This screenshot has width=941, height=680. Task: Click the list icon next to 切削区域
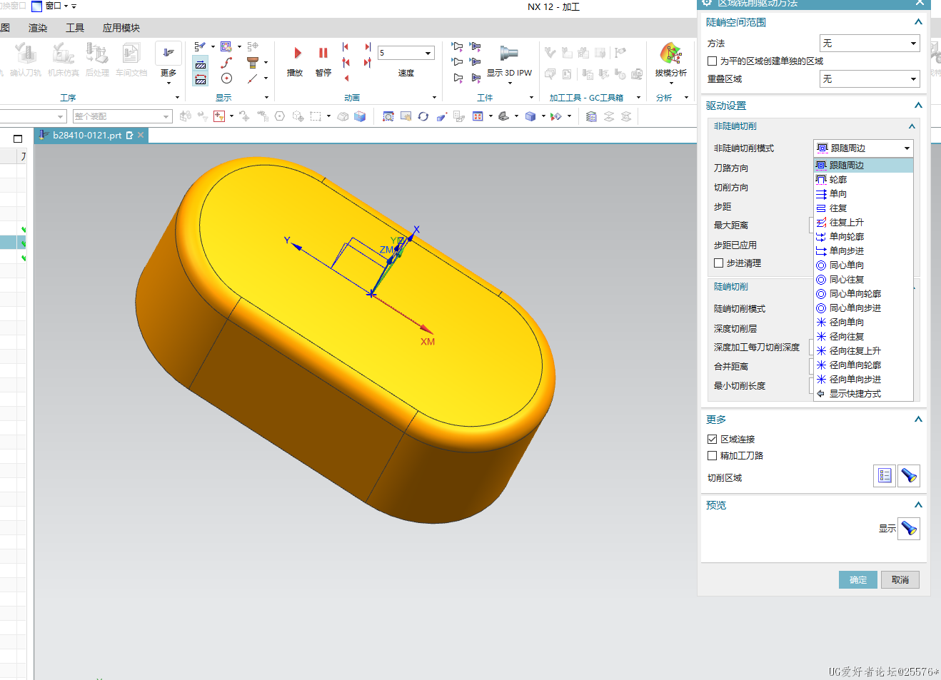(x=885, y=476)
